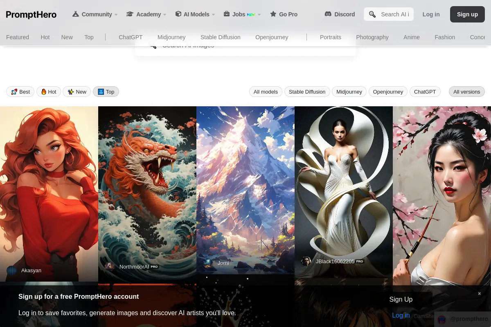The height and width of the screenshot is (327, 491).
Task: Open Akasyan's profile link
Action: (x=31, y=270)
